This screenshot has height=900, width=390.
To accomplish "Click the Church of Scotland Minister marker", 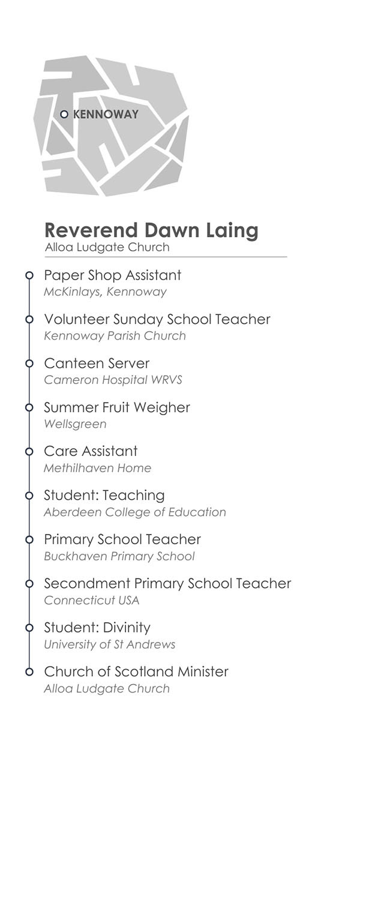I will click(29, 671).
